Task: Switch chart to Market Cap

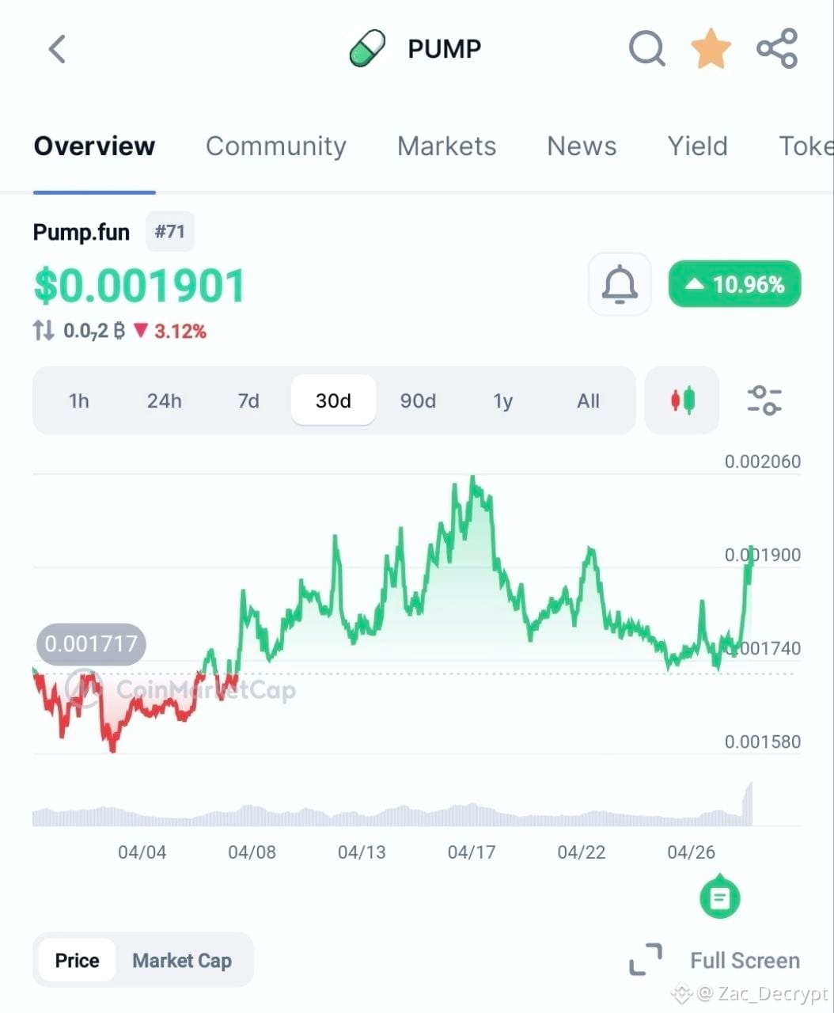Action: pos(182,960)
